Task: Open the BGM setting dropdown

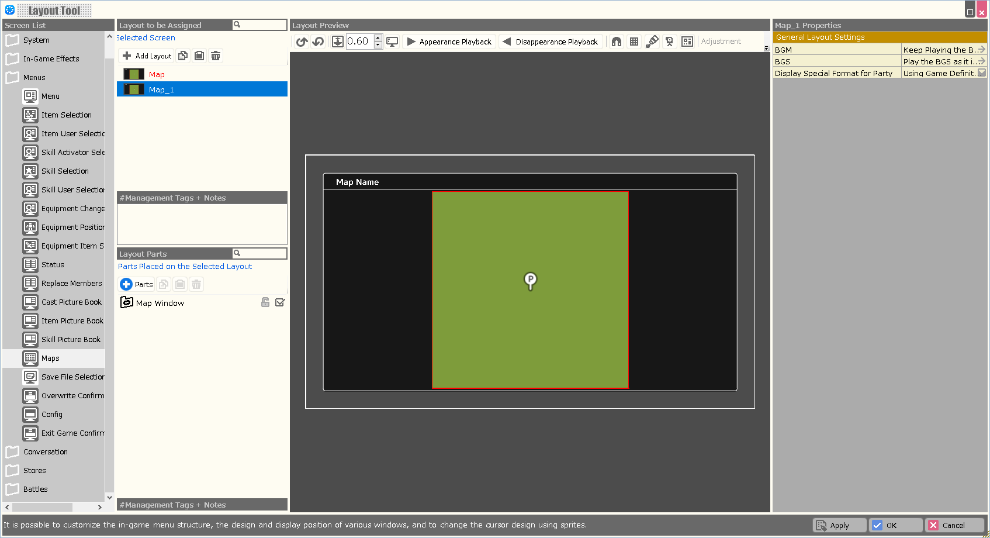Action: [x=982, y=50]
